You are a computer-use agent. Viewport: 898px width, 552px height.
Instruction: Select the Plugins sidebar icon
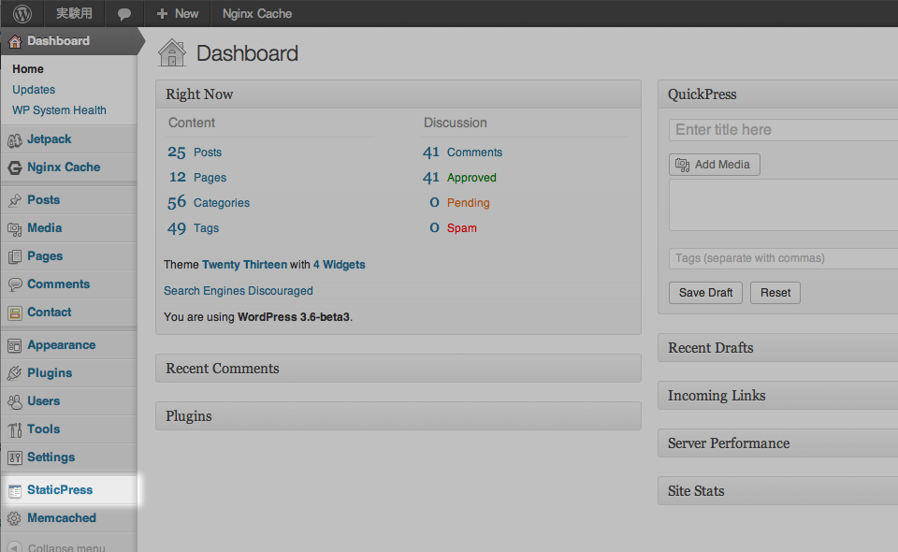coord(16,373)
